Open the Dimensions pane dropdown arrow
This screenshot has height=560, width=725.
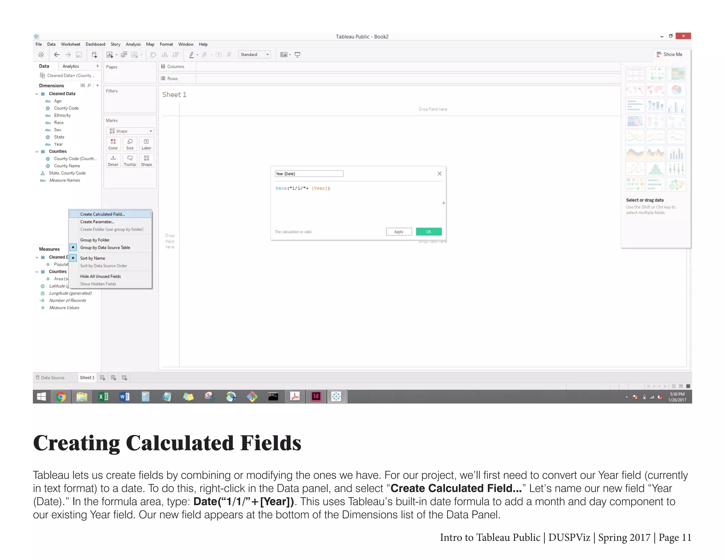97,85
